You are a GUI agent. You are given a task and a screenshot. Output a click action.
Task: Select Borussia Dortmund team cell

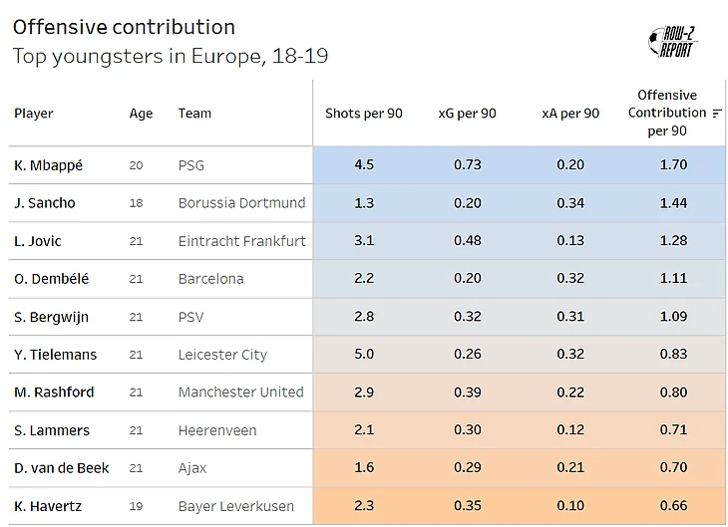coord(241,203)
